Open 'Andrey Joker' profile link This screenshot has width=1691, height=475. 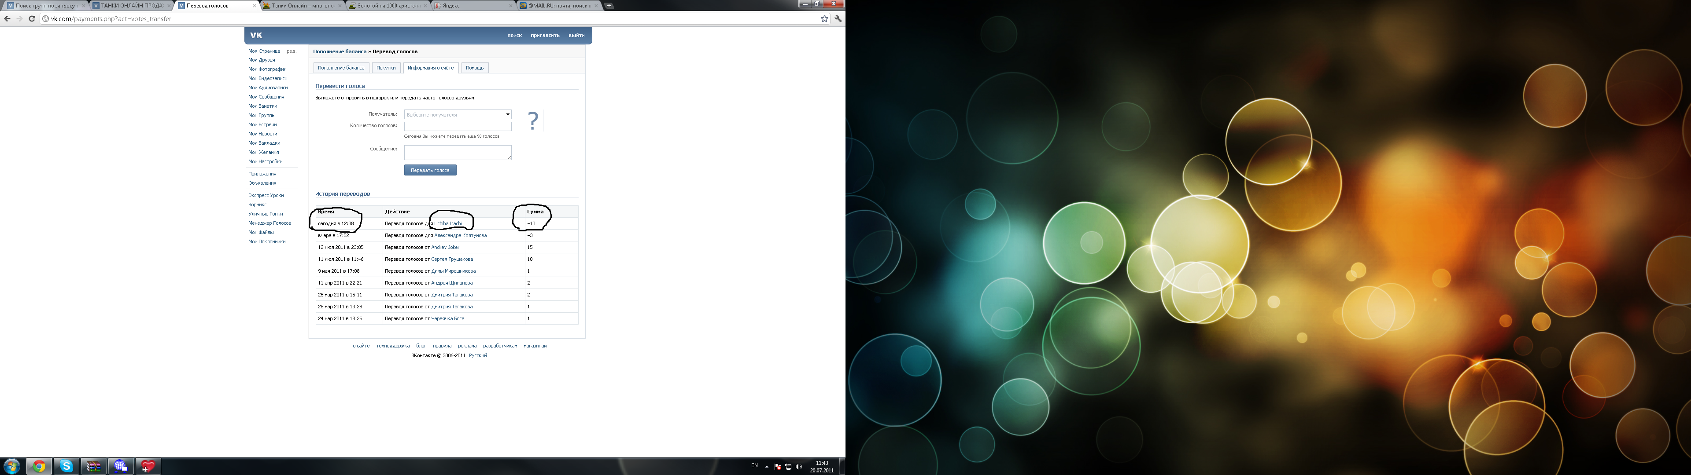tap(445, 247)
